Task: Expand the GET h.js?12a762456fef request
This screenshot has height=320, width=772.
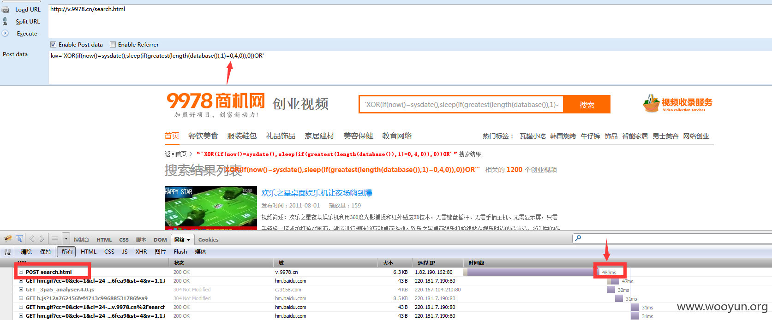Action: 21,298
